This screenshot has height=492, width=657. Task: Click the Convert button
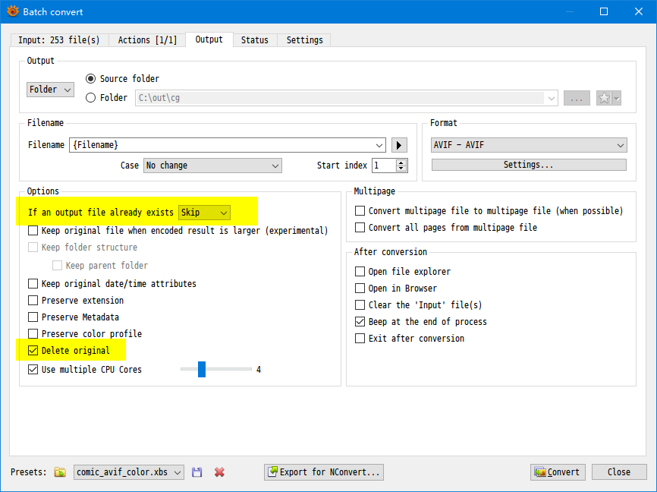(x=558, y=472)
